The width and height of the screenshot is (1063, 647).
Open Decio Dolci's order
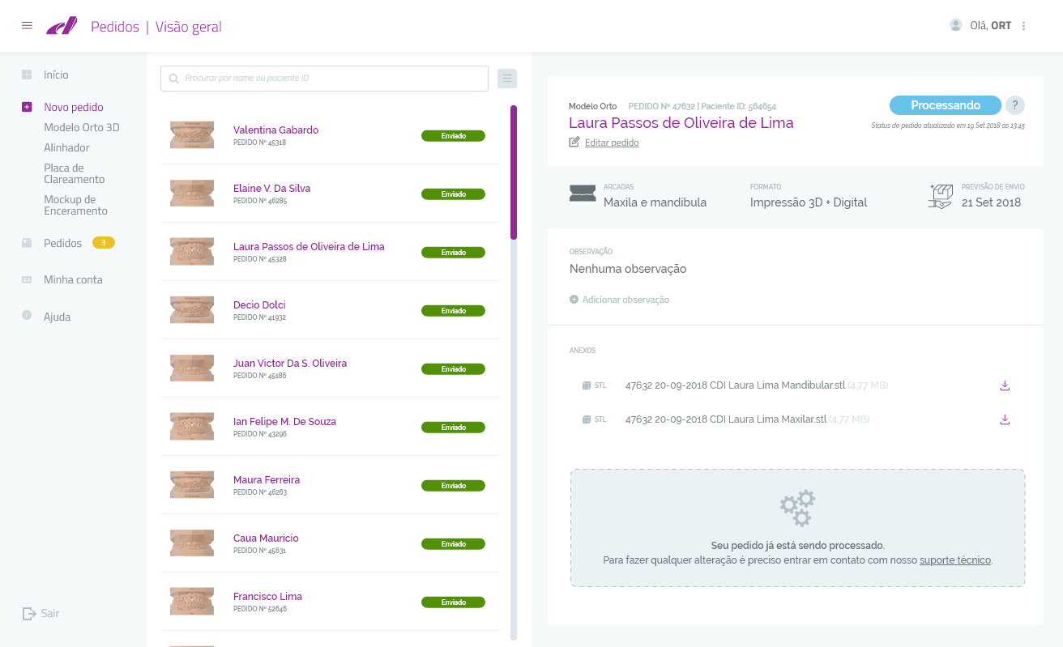(259, 305)
